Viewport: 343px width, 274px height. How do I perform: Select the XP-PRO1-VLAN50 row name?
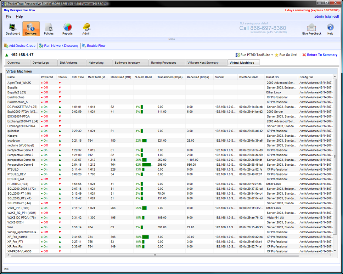coord(19,251)
